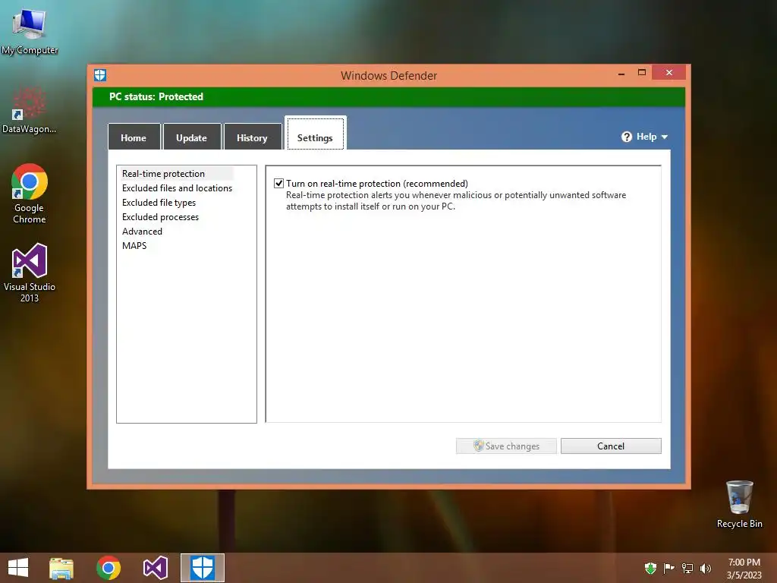Select MAPS in the settings list
Image resolution: width=777 pixels, height=583 pixels.
(134, 245)
